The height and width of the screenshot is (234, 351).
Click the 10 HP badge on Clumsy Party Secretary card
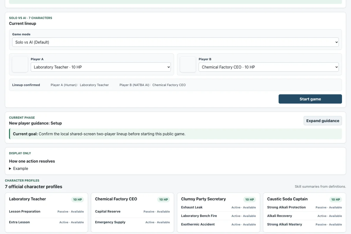point(250,199)
